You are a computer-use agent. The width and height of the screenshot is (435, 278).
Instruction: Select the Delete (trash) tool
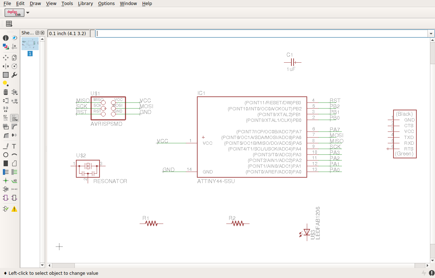[x=6, y=92]
